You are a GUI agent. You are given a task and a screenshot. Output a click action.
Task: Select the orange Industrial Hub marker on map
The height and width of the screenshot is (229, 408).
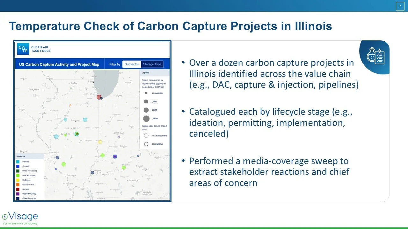pos(70,105)
